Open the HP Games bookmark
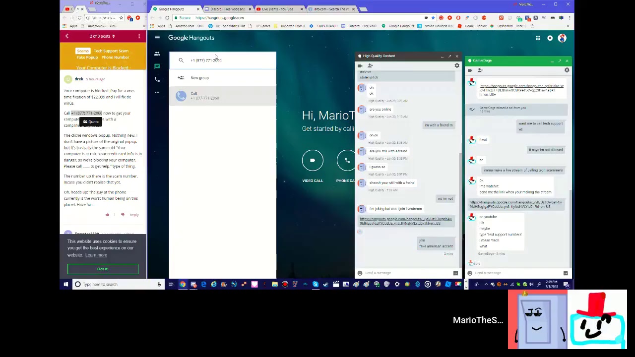 click(260, 26)
